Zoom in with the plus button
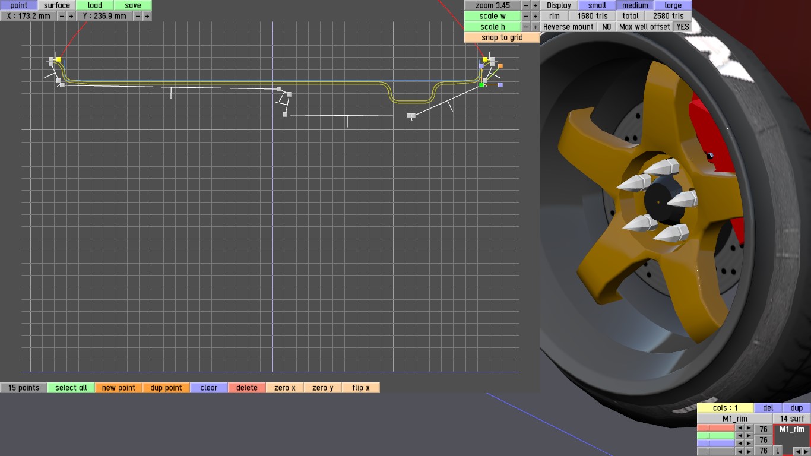Image resolution: width=811 pixels, height=456 pixels. click(536, 5)
